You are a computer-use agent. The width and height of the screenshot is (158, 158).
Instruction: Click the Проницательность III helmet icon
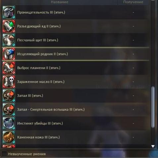(9, 12)
